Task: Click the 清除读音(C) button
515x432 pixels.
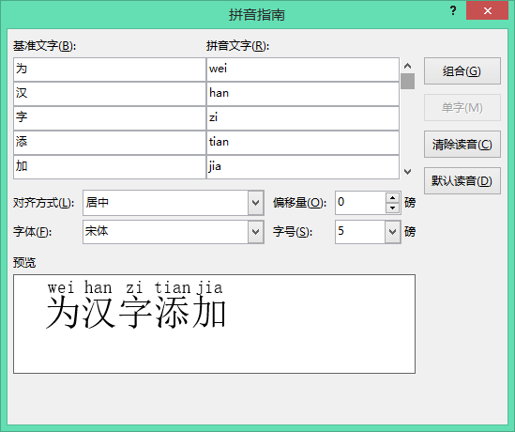Action: [x=462, y=145]
